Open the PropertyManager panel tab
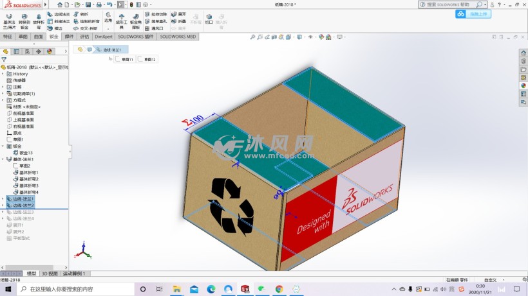This screenshot has height=296, width=528. click(17, 51)
